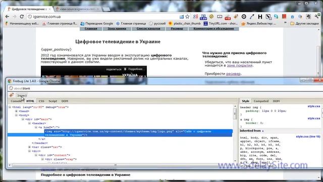This screenshot has width=323, height=182.
Task: Click the about:blank address field in Firebug
Action: click(x=165, y=88)
